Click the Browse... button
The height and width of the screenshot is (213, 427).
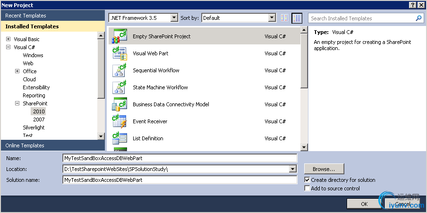pos(324,169)
